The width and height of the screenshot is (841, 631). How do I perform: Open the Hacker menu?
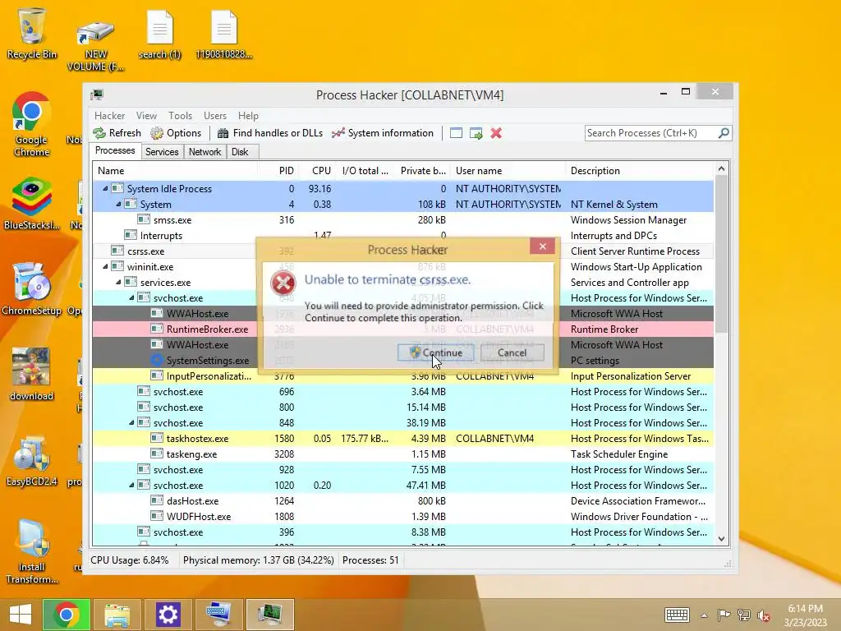(x=109, y=116)
